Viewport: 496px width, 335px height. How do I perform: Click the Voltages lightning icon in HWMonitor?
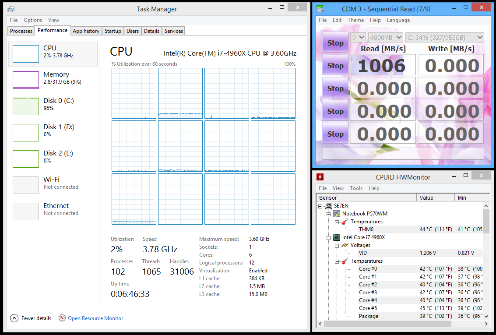click(x=345, y=245)
